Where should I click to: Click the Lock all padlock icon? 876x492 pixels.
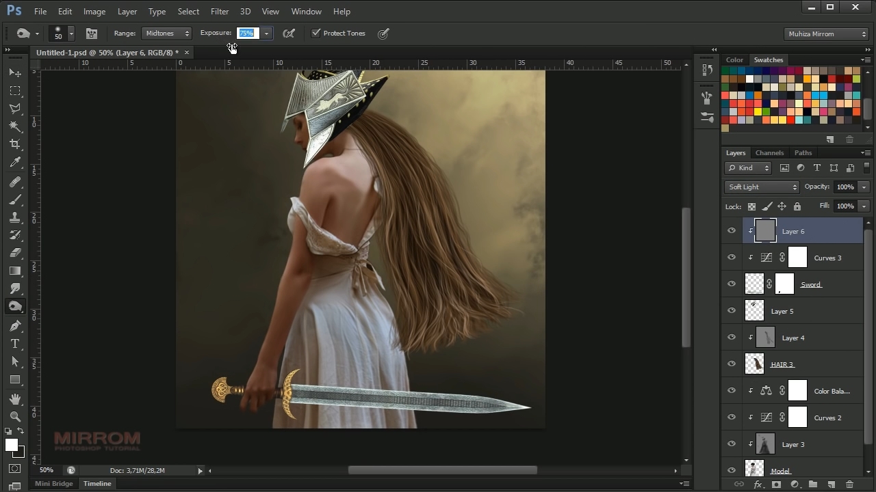tap(797, 206)
